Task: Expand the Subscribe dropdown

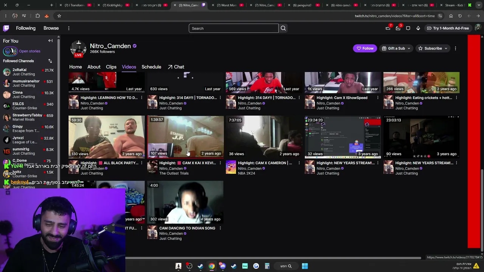Action: (x=446, y=48)
